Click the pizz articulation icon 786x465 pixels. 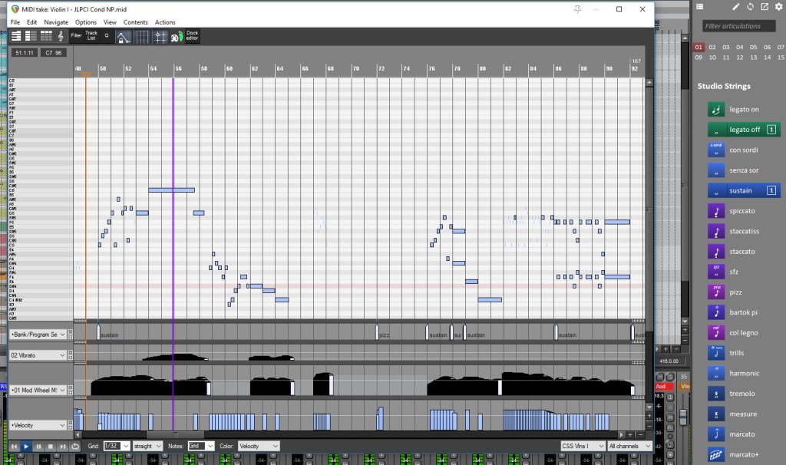[x=715, y=292]
